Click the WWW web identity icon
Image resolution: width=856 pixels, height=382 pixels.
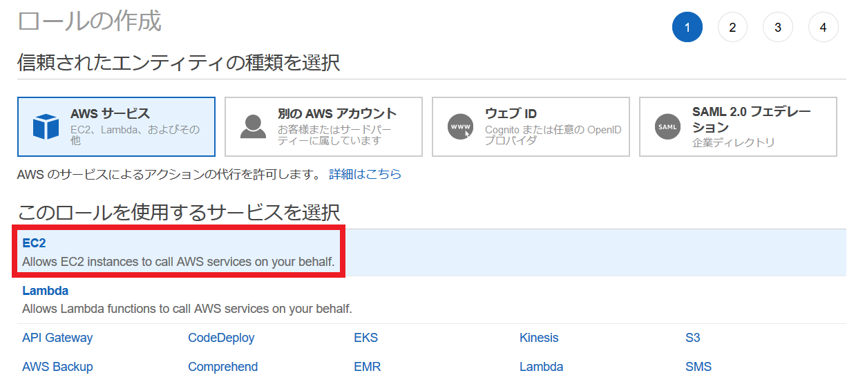coord(461,127)
